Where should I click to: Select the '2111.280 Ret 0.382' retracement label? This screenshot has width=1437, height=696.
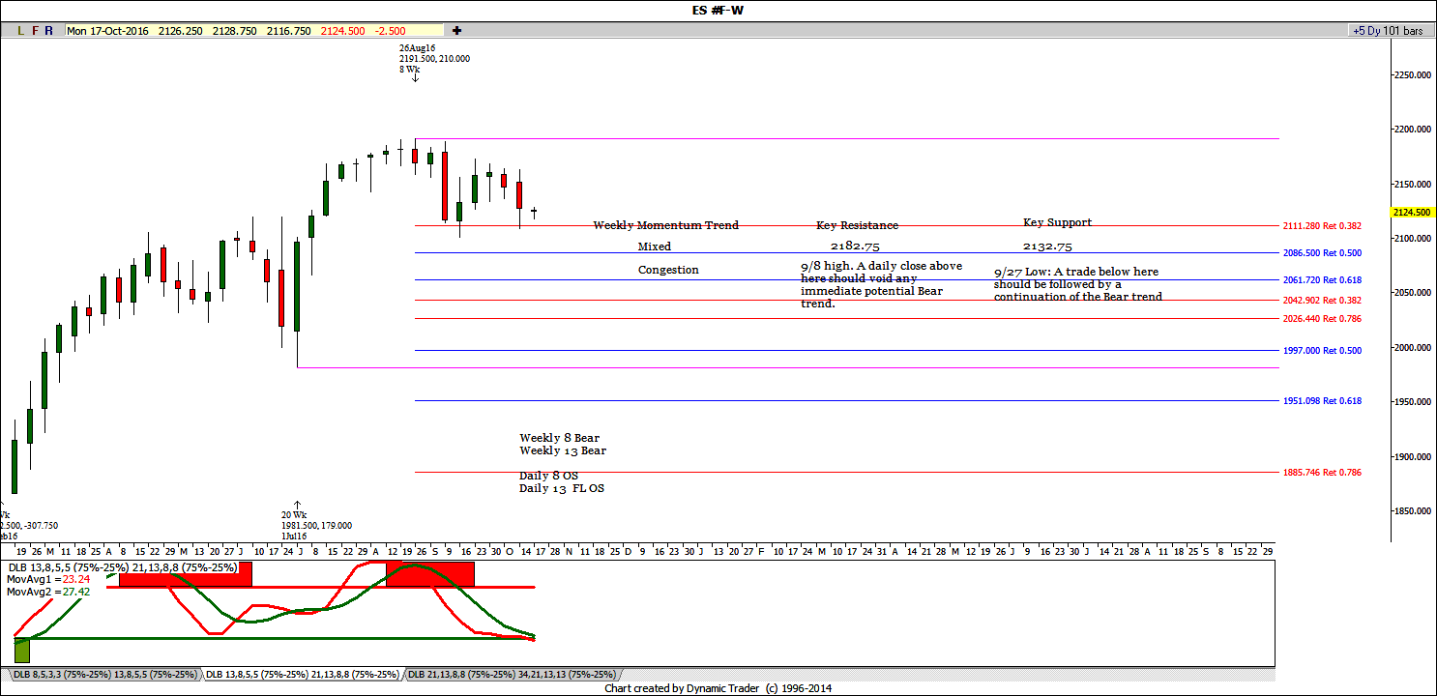[1322, 226]
